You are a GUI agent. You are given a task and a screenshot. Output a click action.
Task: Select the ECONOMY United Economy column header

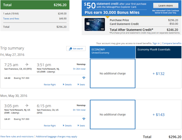coord(113,52)
